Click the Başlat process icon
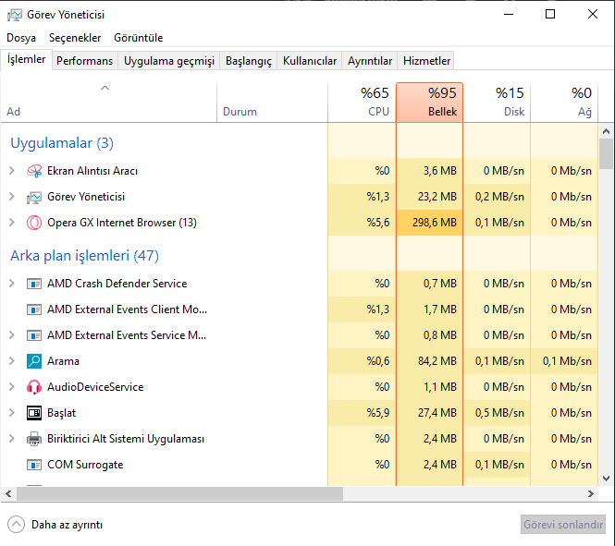This screenshot has height=546, width=615. coord(34,413)
